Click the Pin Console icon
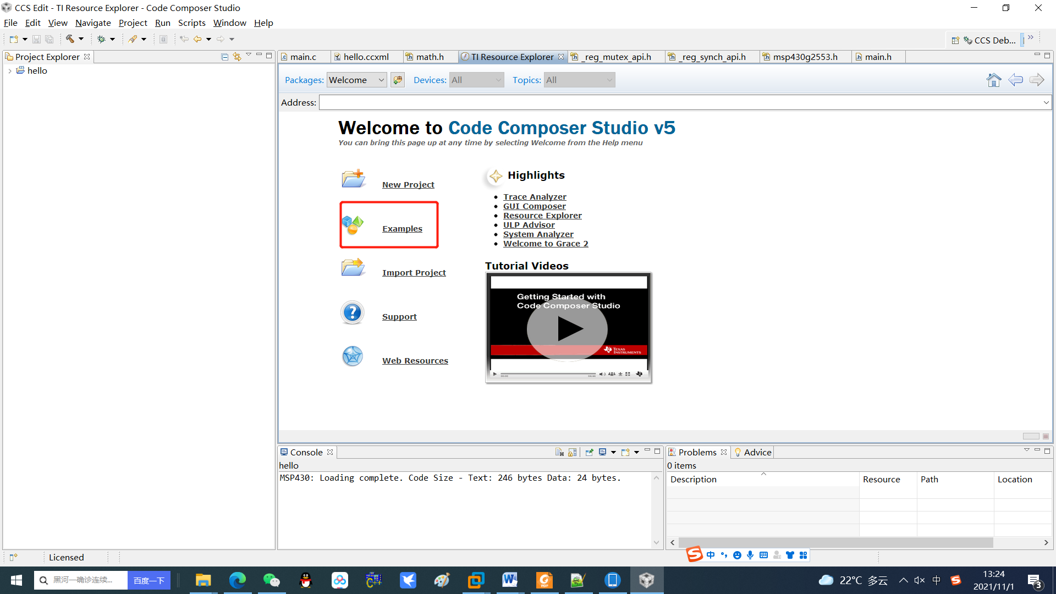 [589, 452]
